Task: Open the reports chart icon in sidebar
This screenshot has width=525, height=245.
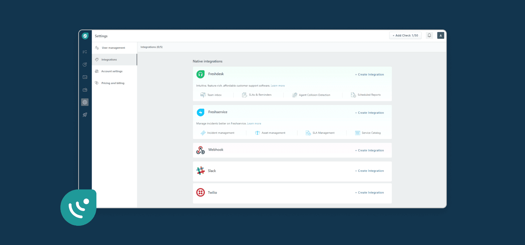Action: 85,65
